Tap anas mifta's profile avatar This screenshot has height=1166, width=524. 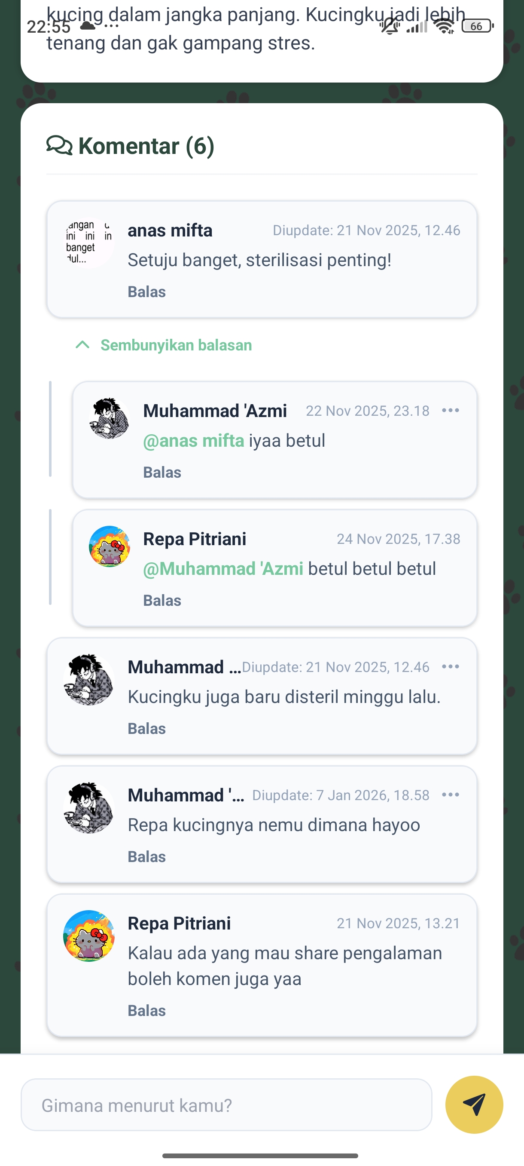click(88, 242)
